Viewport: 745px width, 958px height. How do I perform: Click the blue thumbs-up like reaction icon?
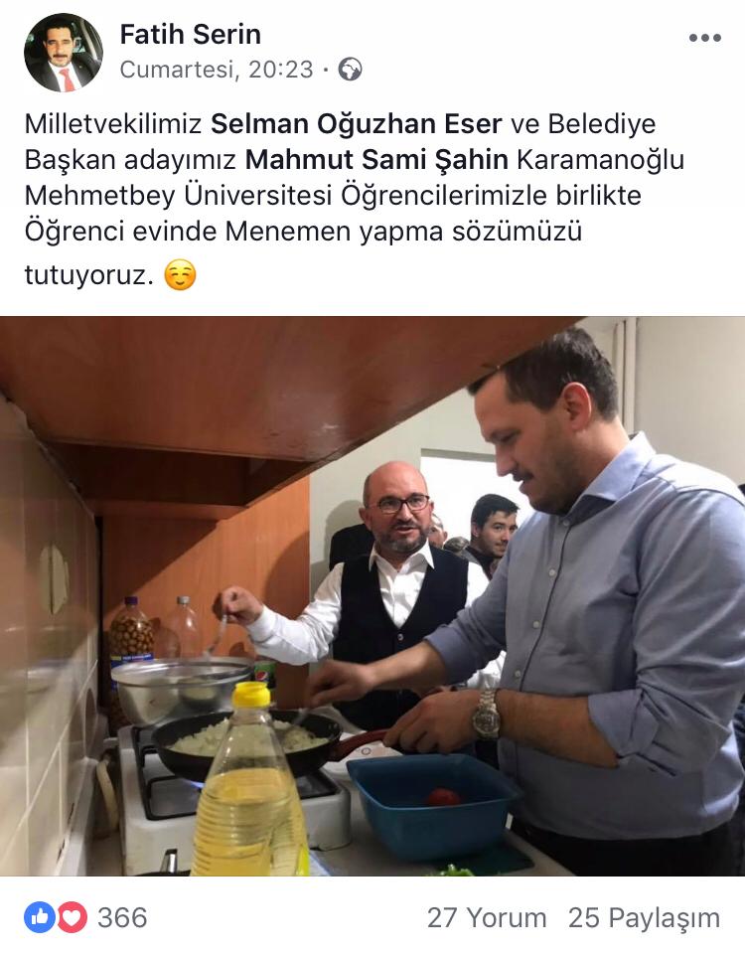point(40,917)
